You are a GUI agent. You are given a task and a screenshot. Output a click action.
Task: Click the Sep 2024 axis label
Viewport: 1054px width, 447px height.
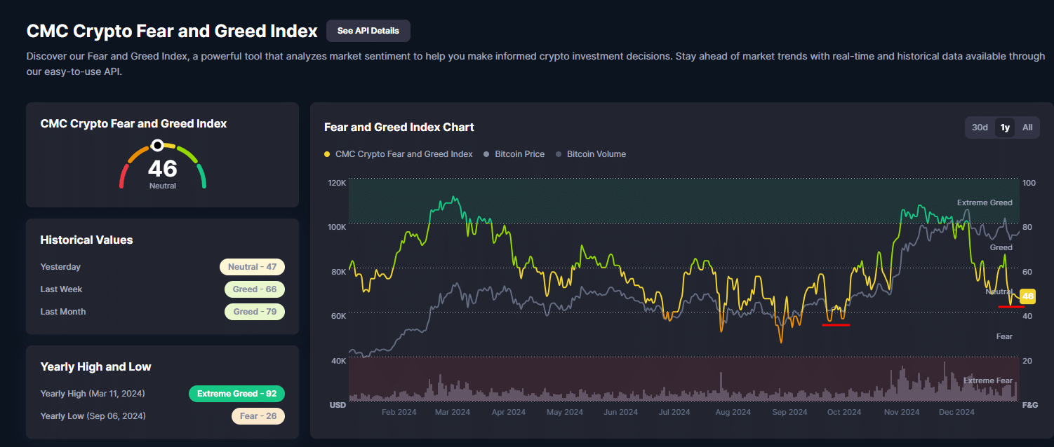(789, 412)
